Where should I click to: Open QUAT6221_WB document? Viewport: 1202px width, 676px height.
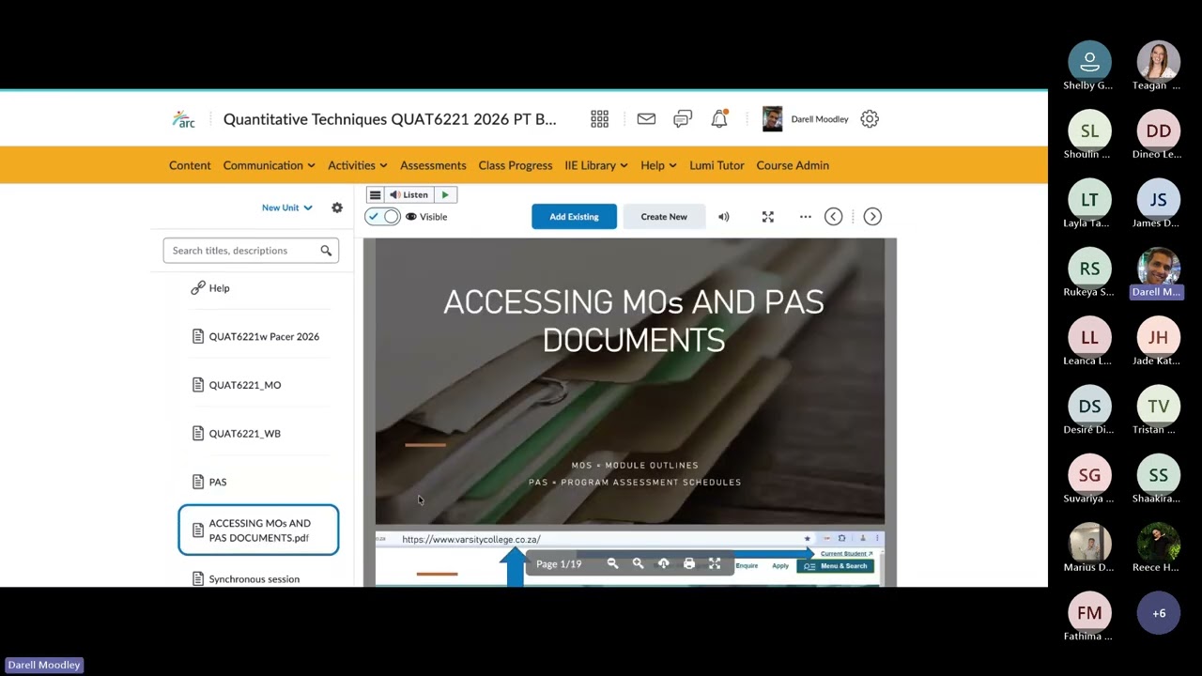(245, 434)
